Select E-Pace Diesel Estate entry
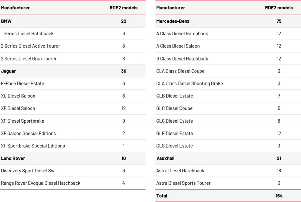Screen dimensions: 301x202 (23, 83)
